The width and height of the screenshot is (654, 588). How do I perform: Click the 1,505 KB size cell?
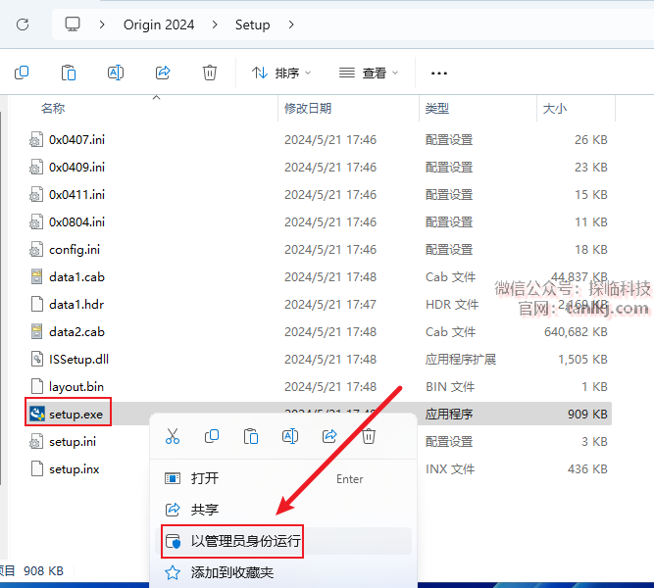click(582, 359)
